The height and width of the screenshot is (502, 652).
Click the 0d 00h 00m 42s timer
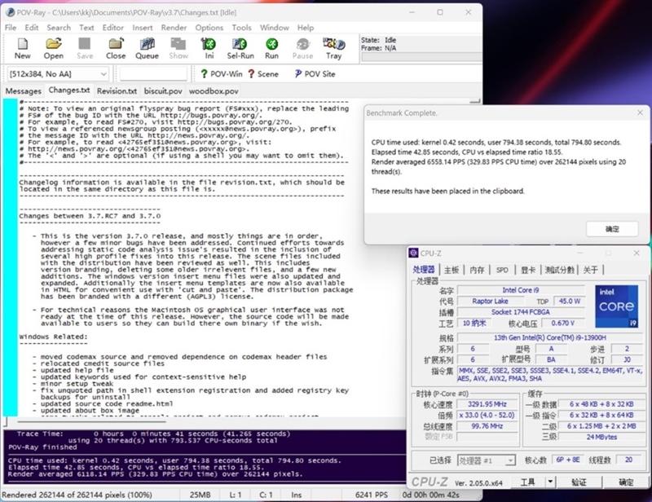(x=431, y=495)
